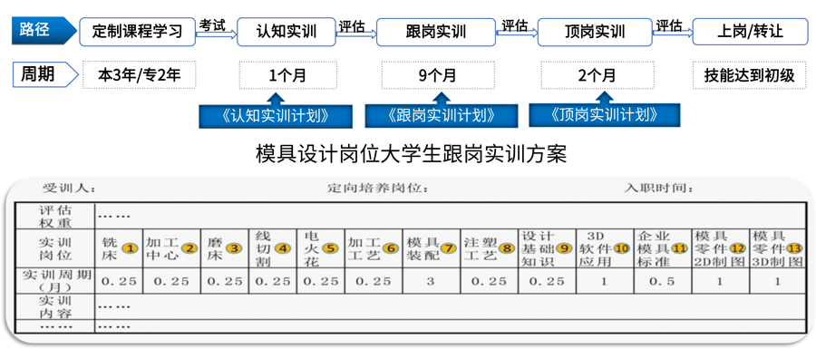816x349 pixels.
Task: Open the 《顶岗实训计划》 blue label
Action: coord(604,114)
